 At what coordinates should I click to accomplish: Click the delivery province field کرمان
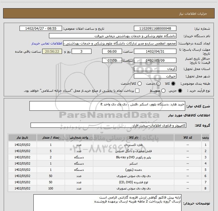point(155,69)
